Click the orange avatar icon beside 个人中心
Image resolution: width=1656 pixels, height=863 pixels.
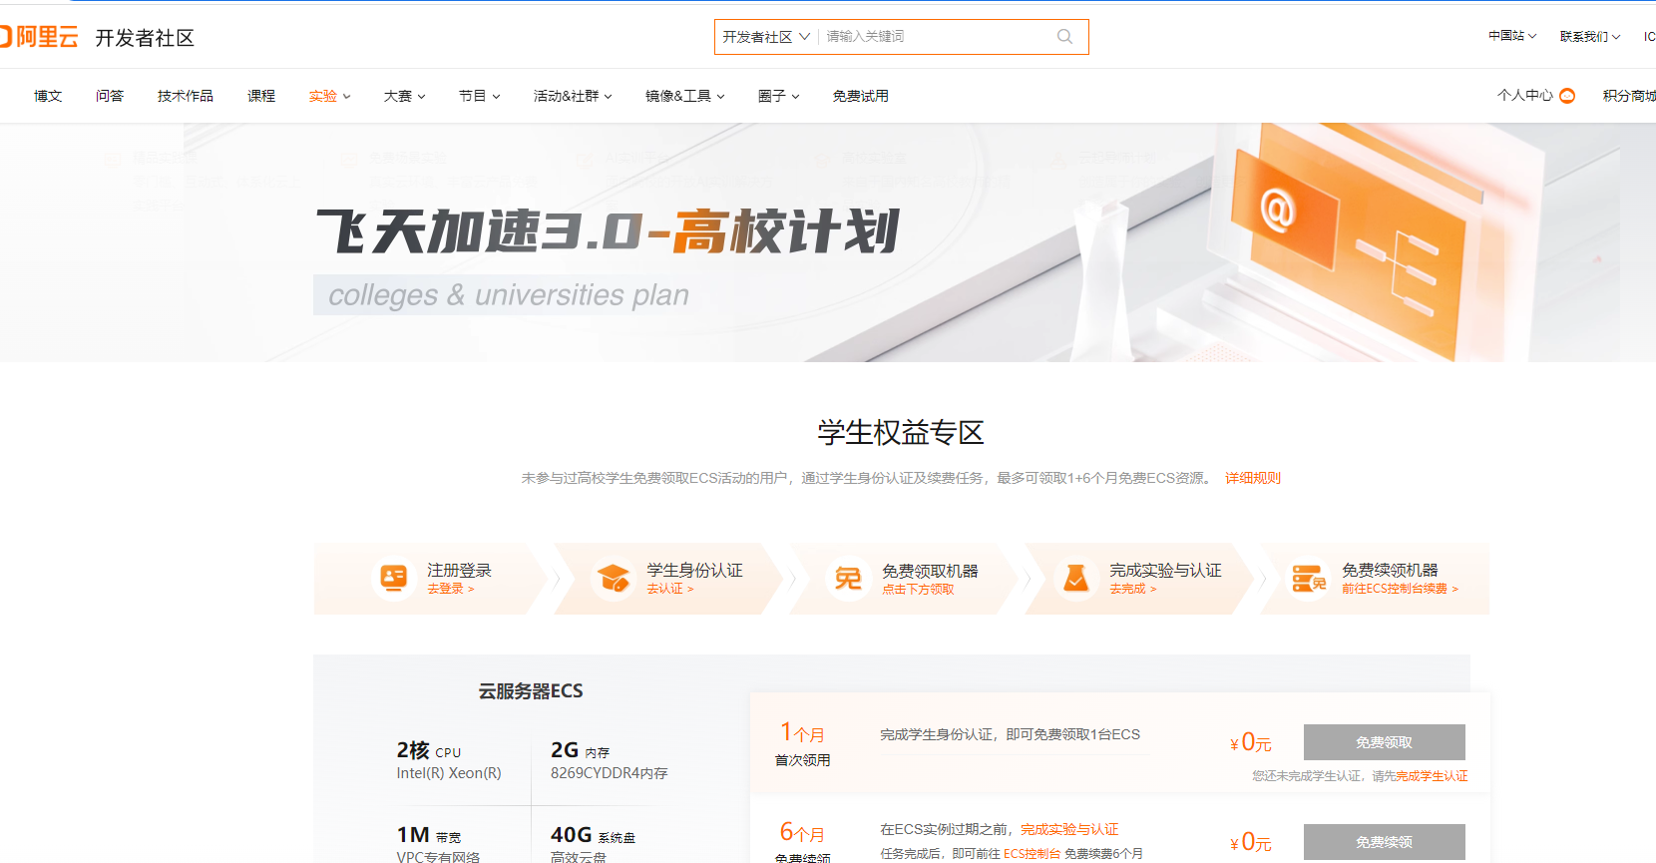pyautogui.click(x=1567, y=96)
